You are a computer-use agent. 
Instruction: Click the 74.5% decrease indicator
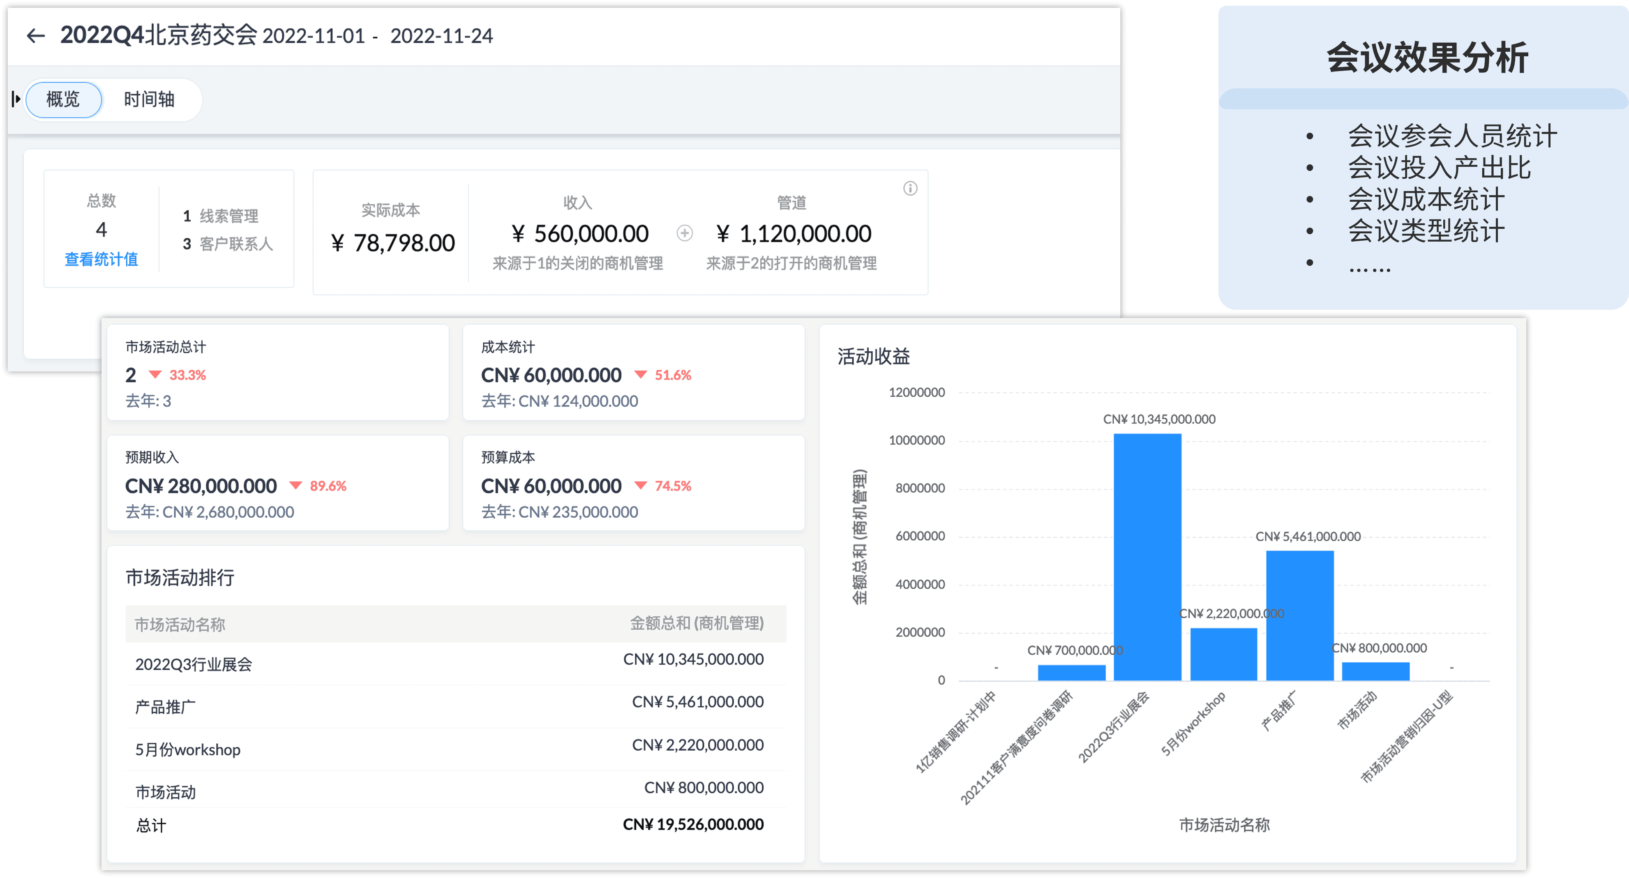[x=663, y=486]
